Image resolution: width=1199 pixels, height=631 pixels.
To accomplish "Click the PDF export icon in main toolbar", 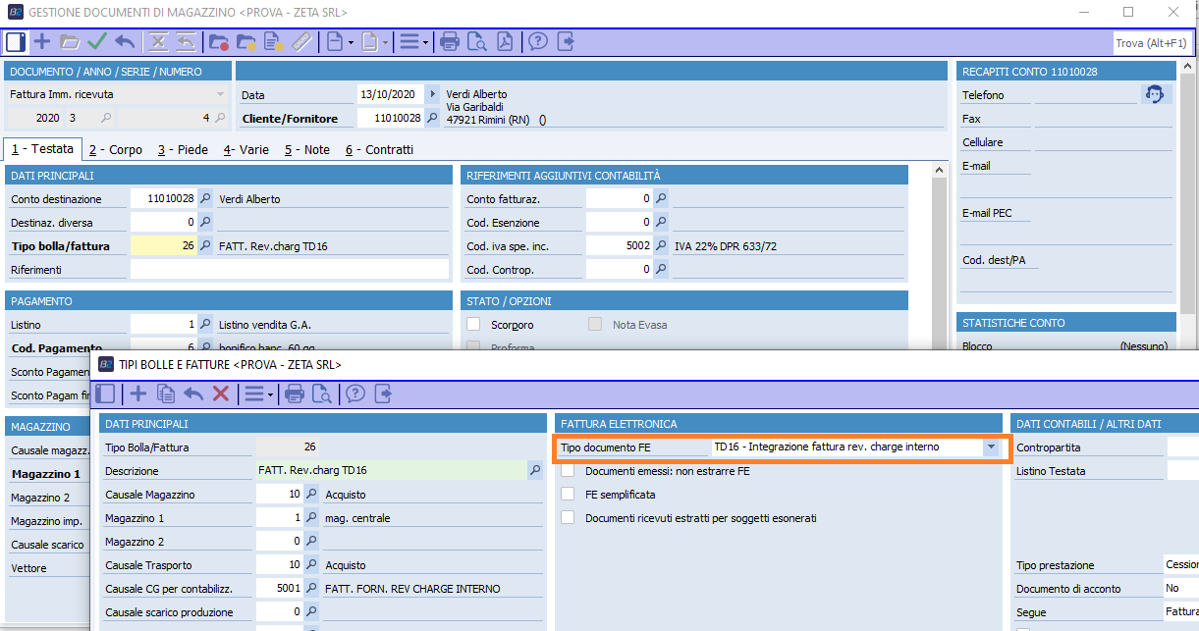I will (x=505, y=41).
